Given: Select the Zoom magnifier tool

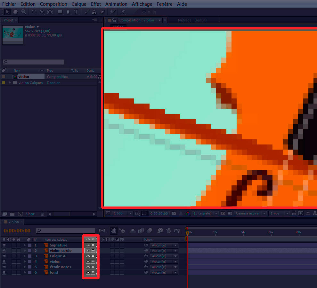Looking at the screenshot, I should [x=23, y=12].
